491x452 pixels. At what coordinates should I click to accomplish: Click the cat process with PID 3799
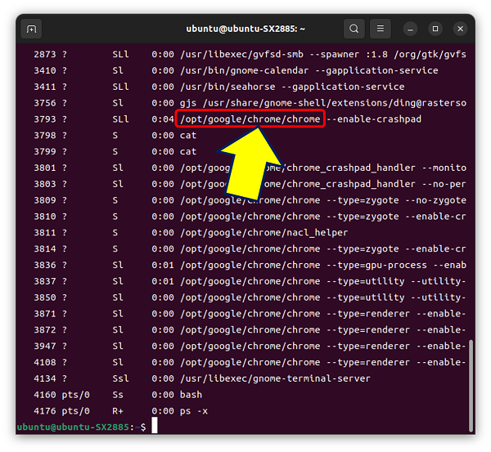(x=115, y=152)
